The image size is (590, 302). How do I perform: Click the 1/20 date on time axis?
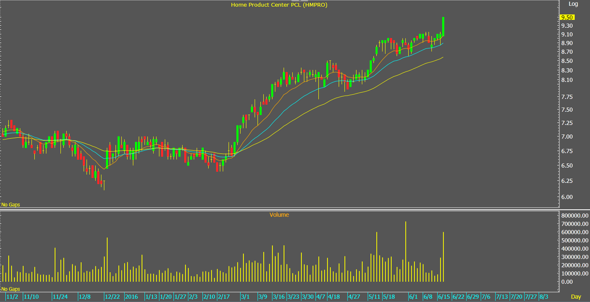coord(166,297)
